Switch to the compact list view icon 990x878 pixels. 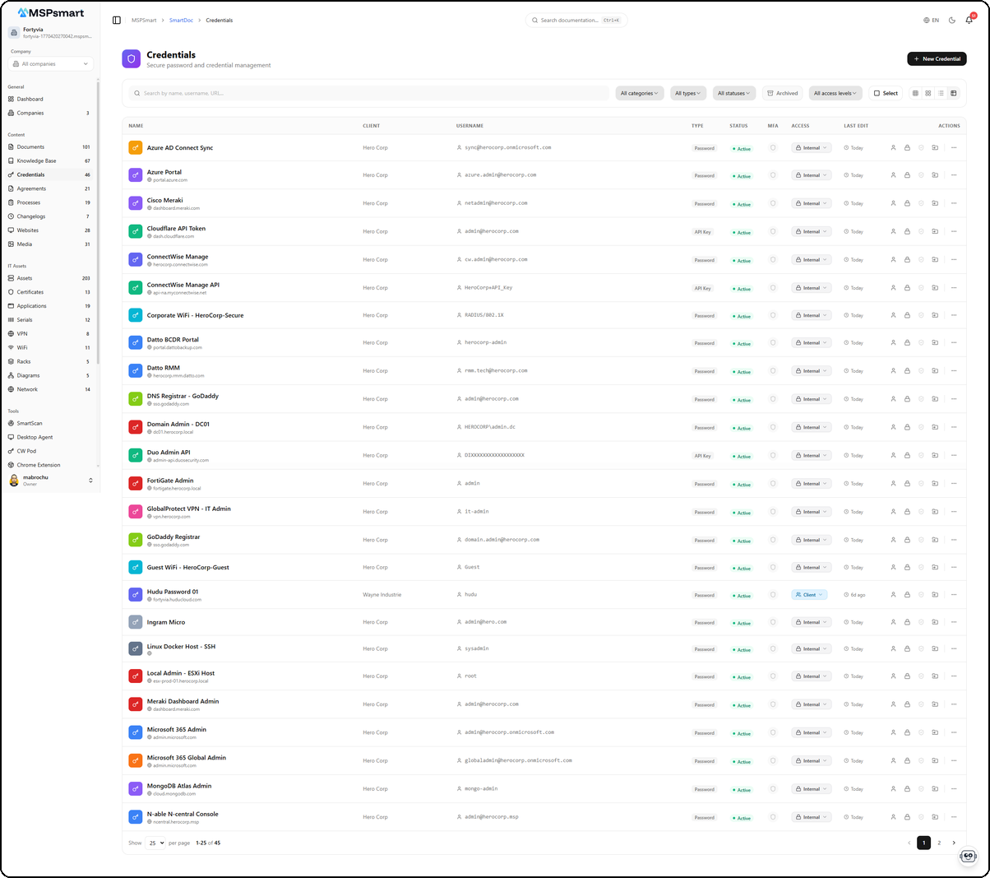click(941, 93)
